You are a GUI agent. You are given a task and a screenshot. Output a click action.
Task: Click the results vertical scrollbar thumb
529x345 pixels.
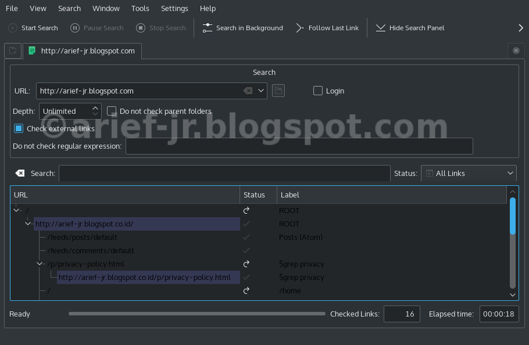tap(513, 216)
